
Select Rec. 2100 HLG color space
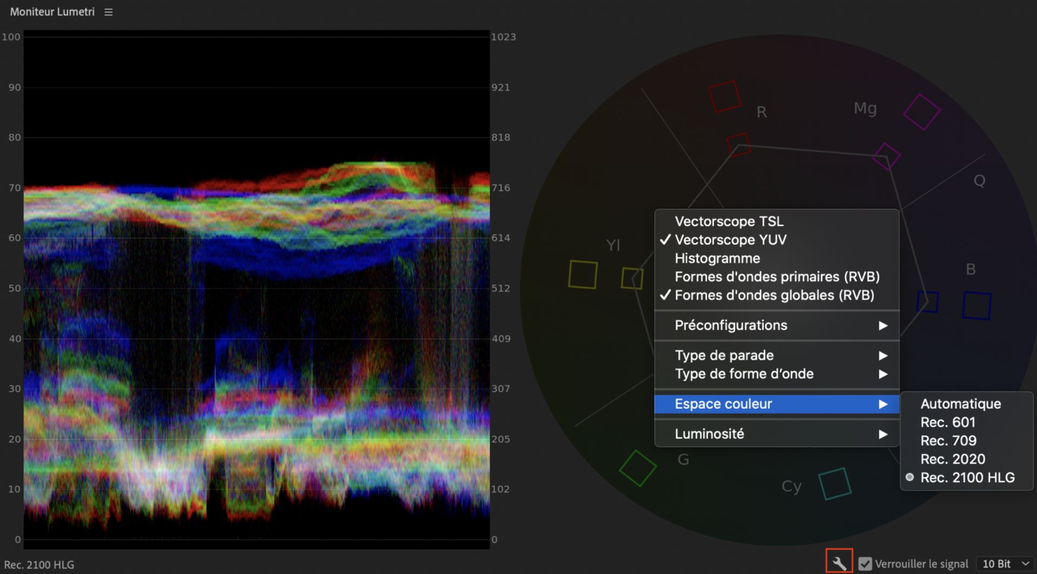[967, 477]
